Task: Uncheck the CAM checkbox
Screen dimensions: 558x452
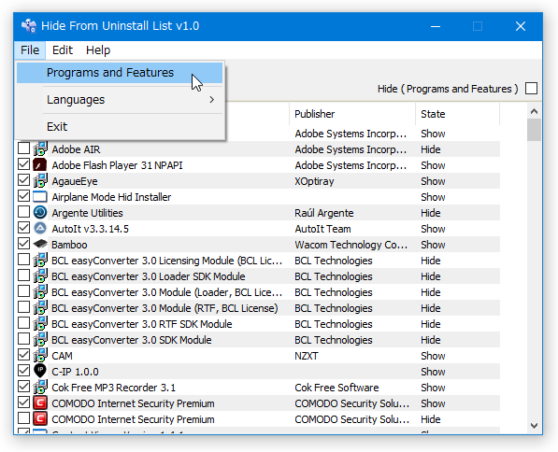Action: tap(24, 355)
